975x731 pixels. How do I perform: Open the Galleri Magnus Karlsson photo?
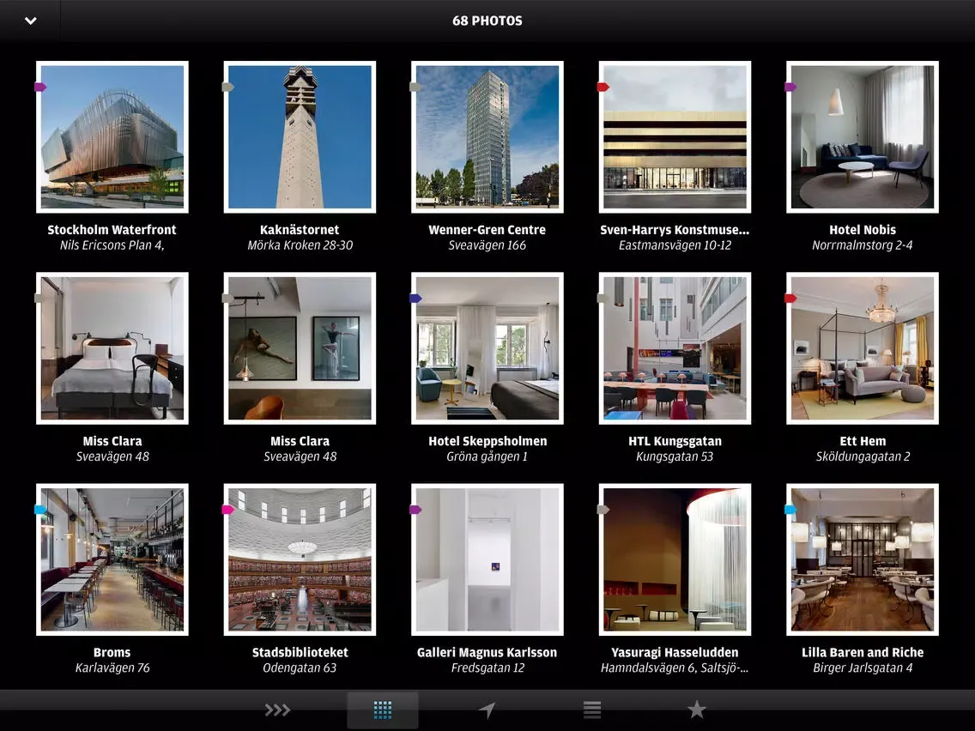click(x=487, y=559)
